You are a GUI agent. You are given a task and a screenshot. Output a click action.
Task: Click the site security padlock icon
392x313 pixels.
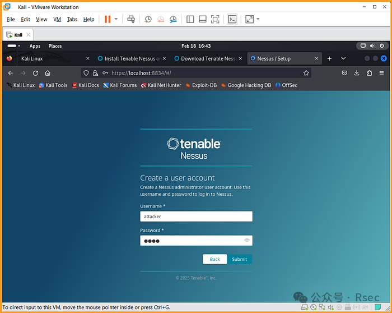(95, 73)
